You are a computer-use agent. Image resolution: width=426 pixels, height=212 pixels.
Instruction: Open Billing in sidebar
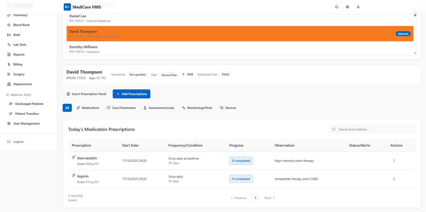pyautogui.click(x=18, y=65)
